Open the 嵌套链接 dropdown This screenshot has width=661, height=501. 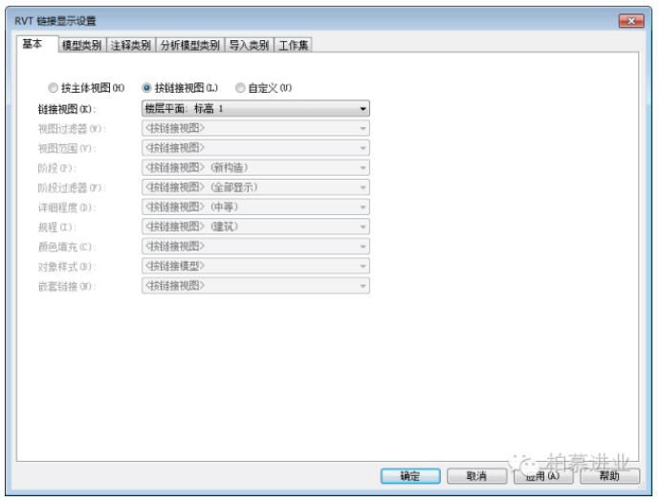point(255,286)
